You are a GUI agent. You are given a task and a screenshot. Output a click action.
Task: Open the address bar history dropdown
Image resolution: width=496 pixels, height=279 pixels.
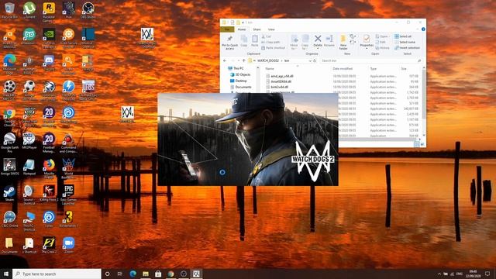310,60
